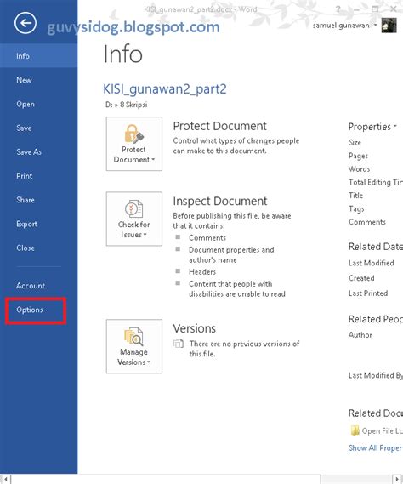Open the Export page

38,224
